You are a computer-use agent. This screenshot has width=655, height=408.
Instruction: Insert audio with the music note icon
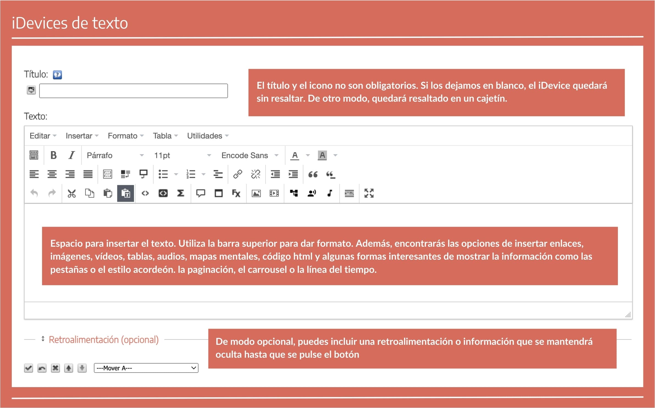pos(330,193)
